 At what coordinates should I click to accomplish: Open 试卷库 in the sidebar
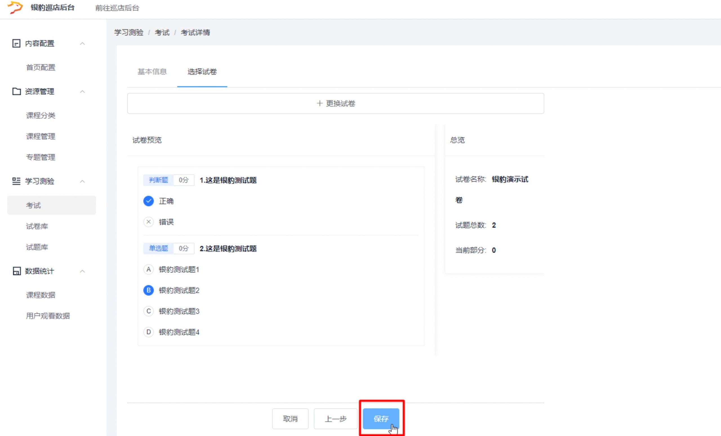[37, 226]
